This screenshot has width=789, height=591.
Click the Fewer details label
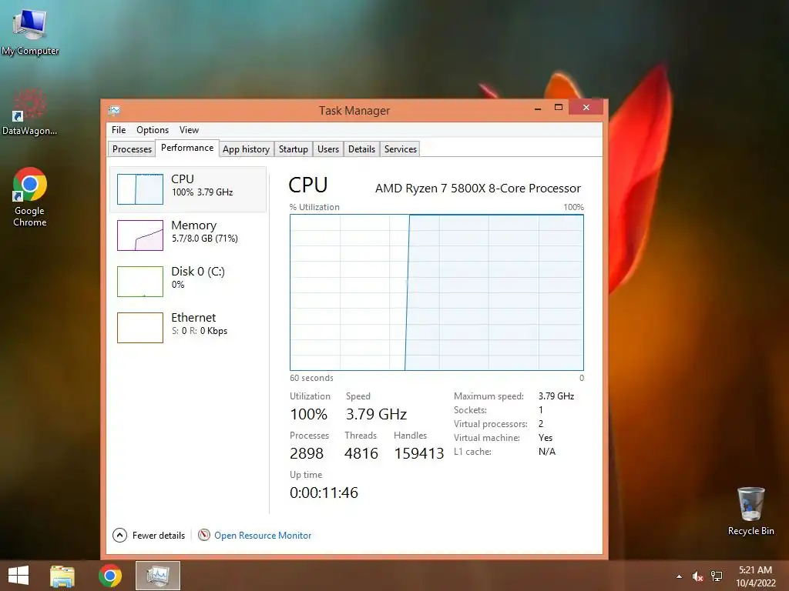tap(159, 536)
